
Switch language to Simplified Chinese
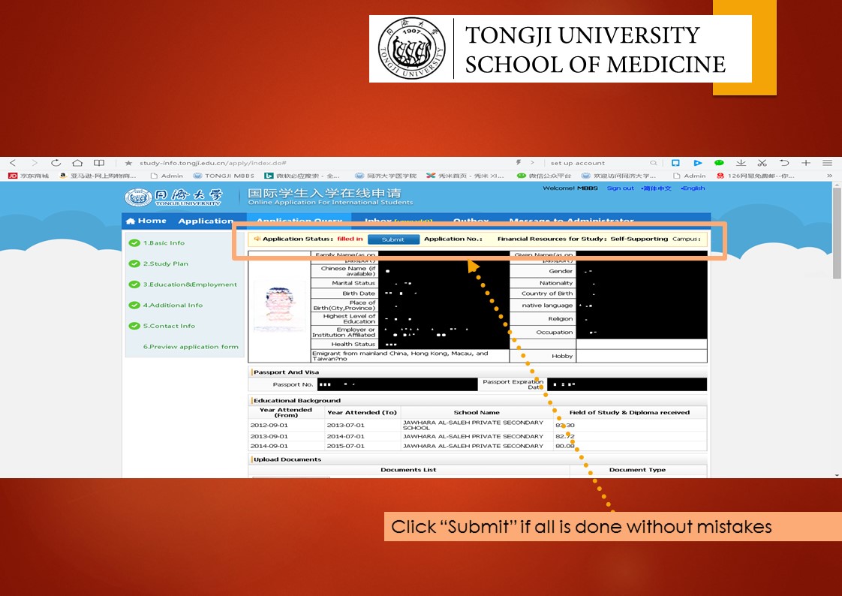click(656, 188)
